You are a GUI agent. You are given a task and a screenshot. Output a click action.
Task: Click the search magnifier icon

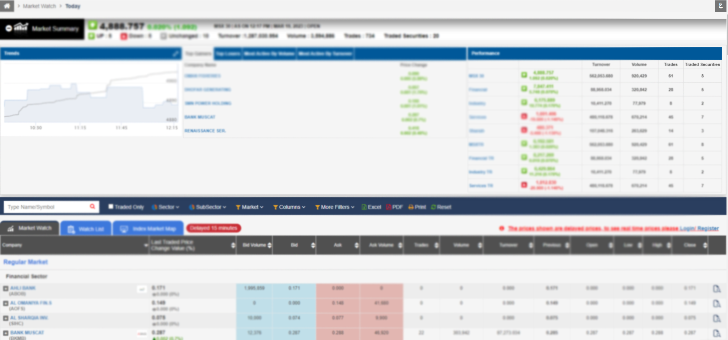coord(92,206)
